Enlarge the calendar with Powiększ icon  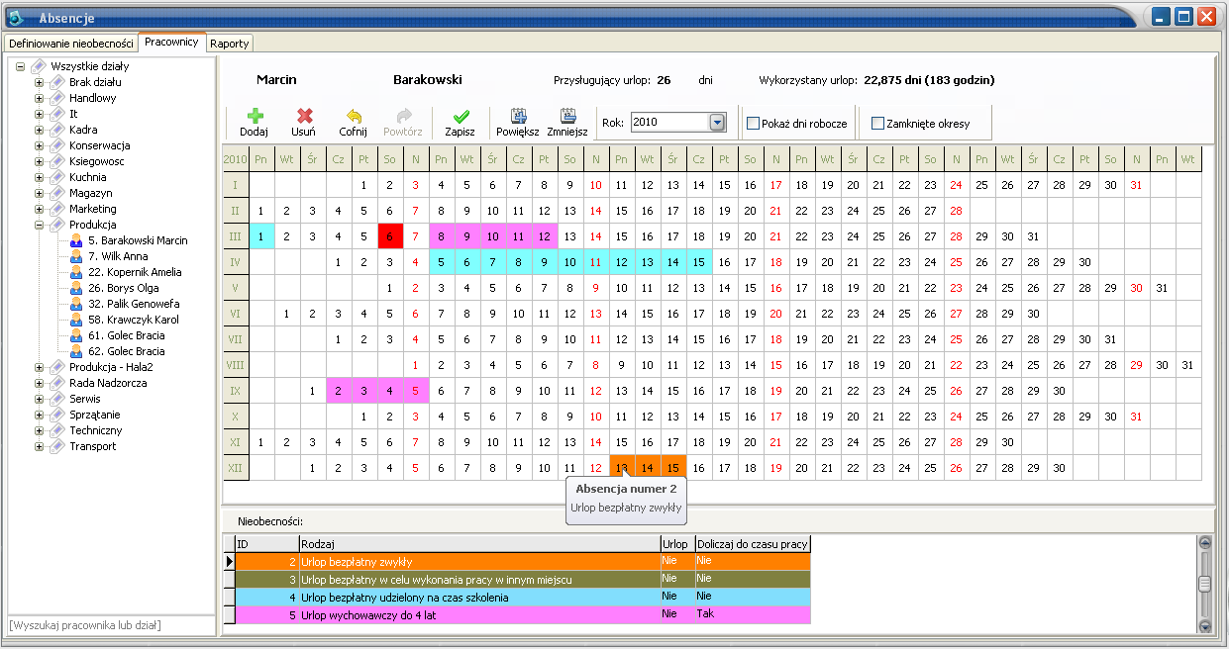pyautogui.click(x=518, y=116)
